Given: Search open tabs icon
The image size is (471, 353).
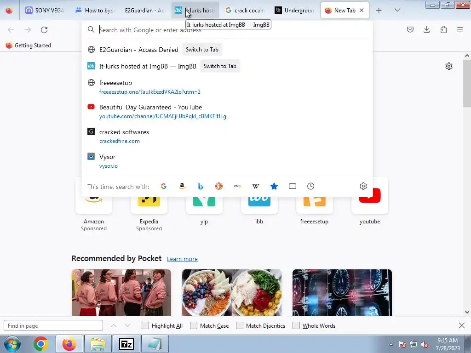Looking at the screenshot, I should 292,187.
